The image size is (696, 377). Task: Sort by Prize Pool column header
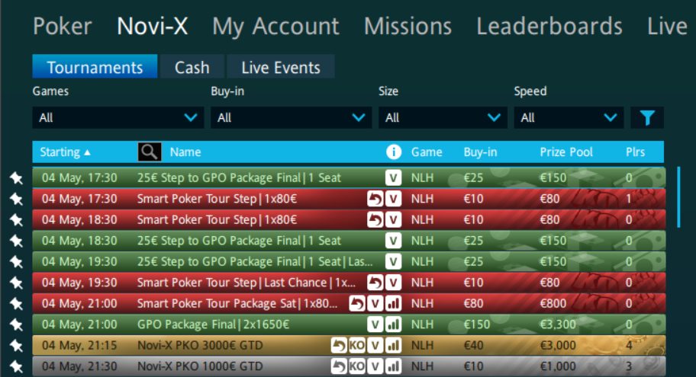[565, 152]
